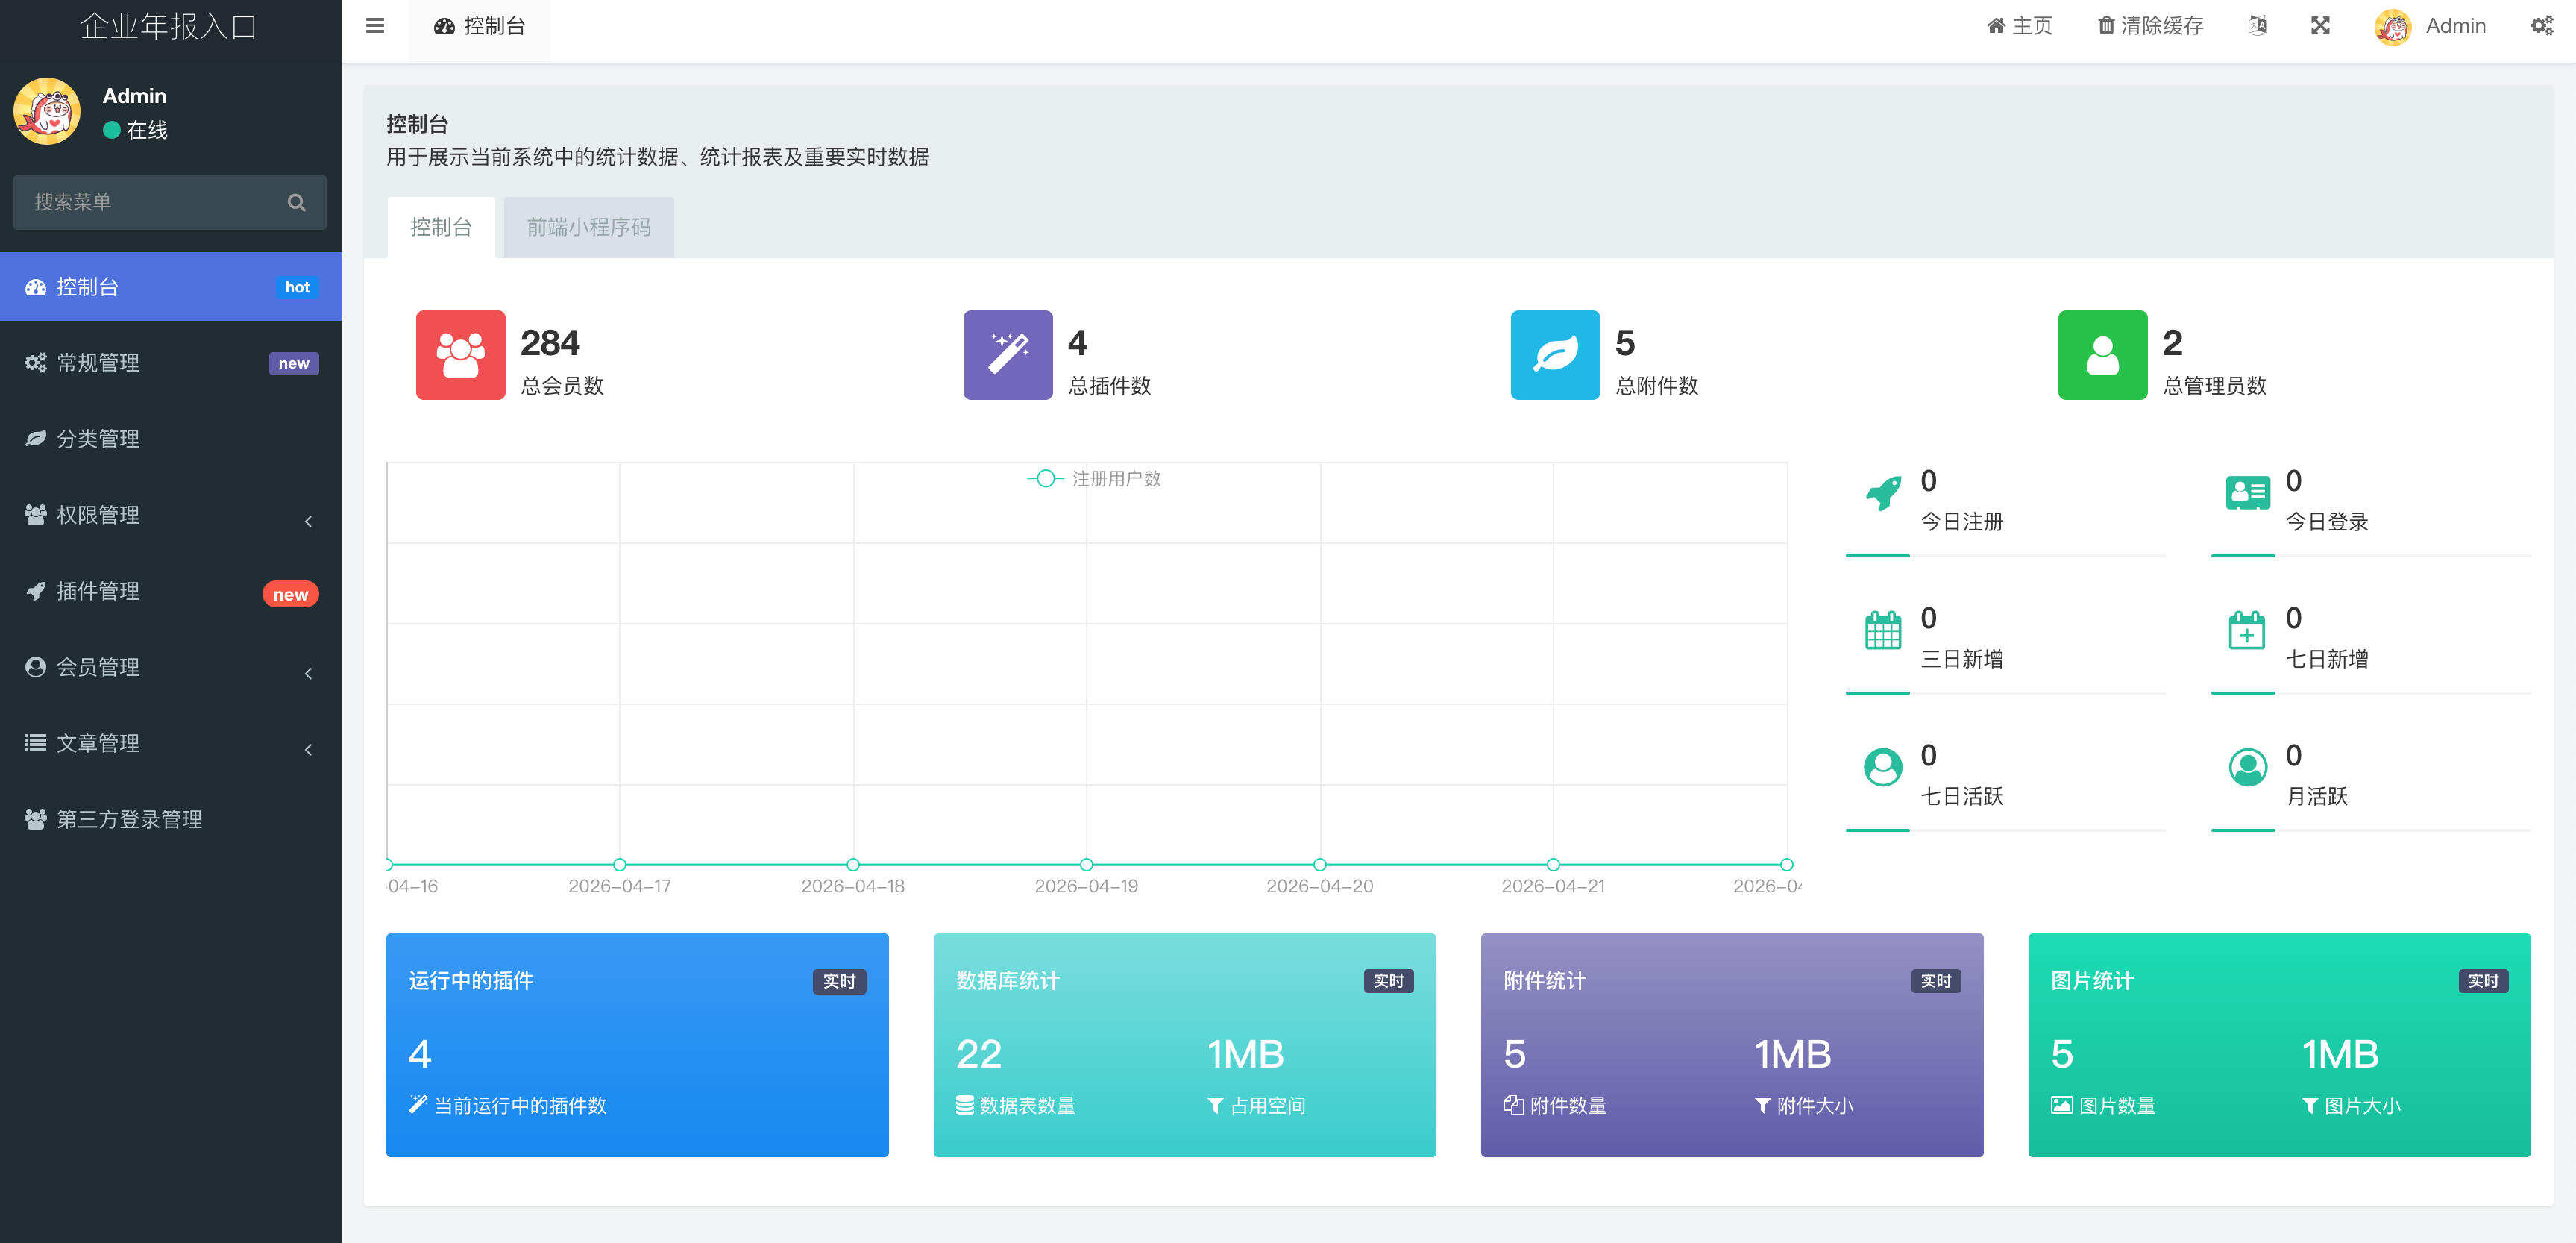Screen dimensions: 2576x1243
Task: Open settings gears icon at top right
Action: pyautogui.click(x=2541, y=26)
